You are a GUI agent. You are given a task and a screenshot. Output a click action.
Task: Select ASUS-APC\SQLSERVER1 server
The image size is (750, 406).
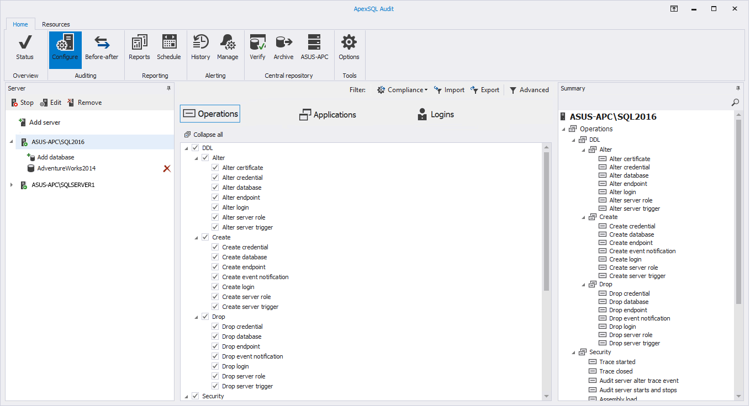[x=63, y=185]
